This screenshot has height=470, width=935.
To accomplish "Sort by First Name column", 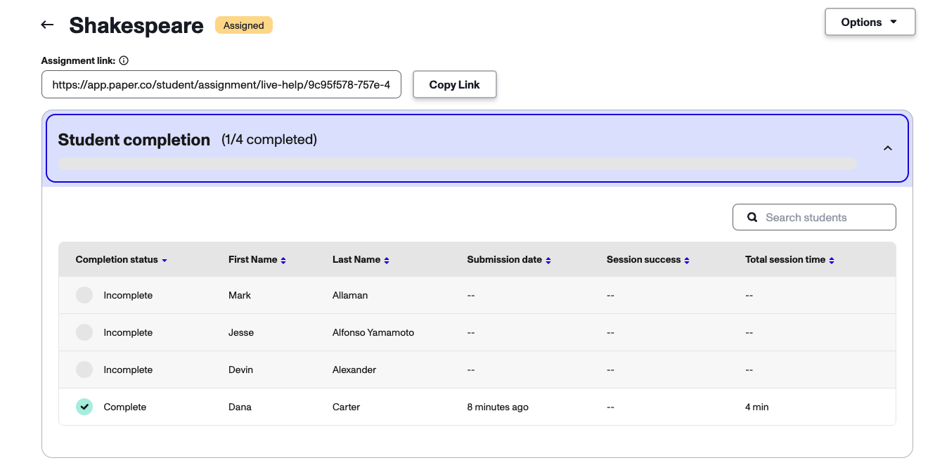I will [257, 259].
